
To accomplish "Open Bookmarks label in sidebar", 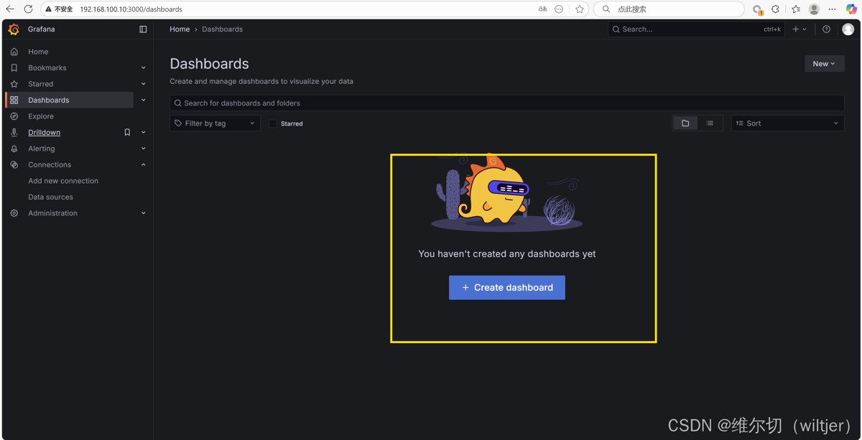I will 47,67.
